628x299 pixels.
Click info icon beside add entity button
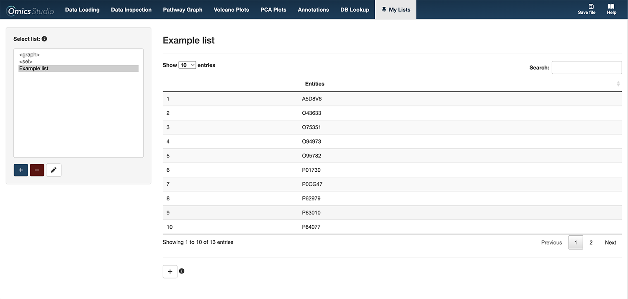(x=182, y=271)
